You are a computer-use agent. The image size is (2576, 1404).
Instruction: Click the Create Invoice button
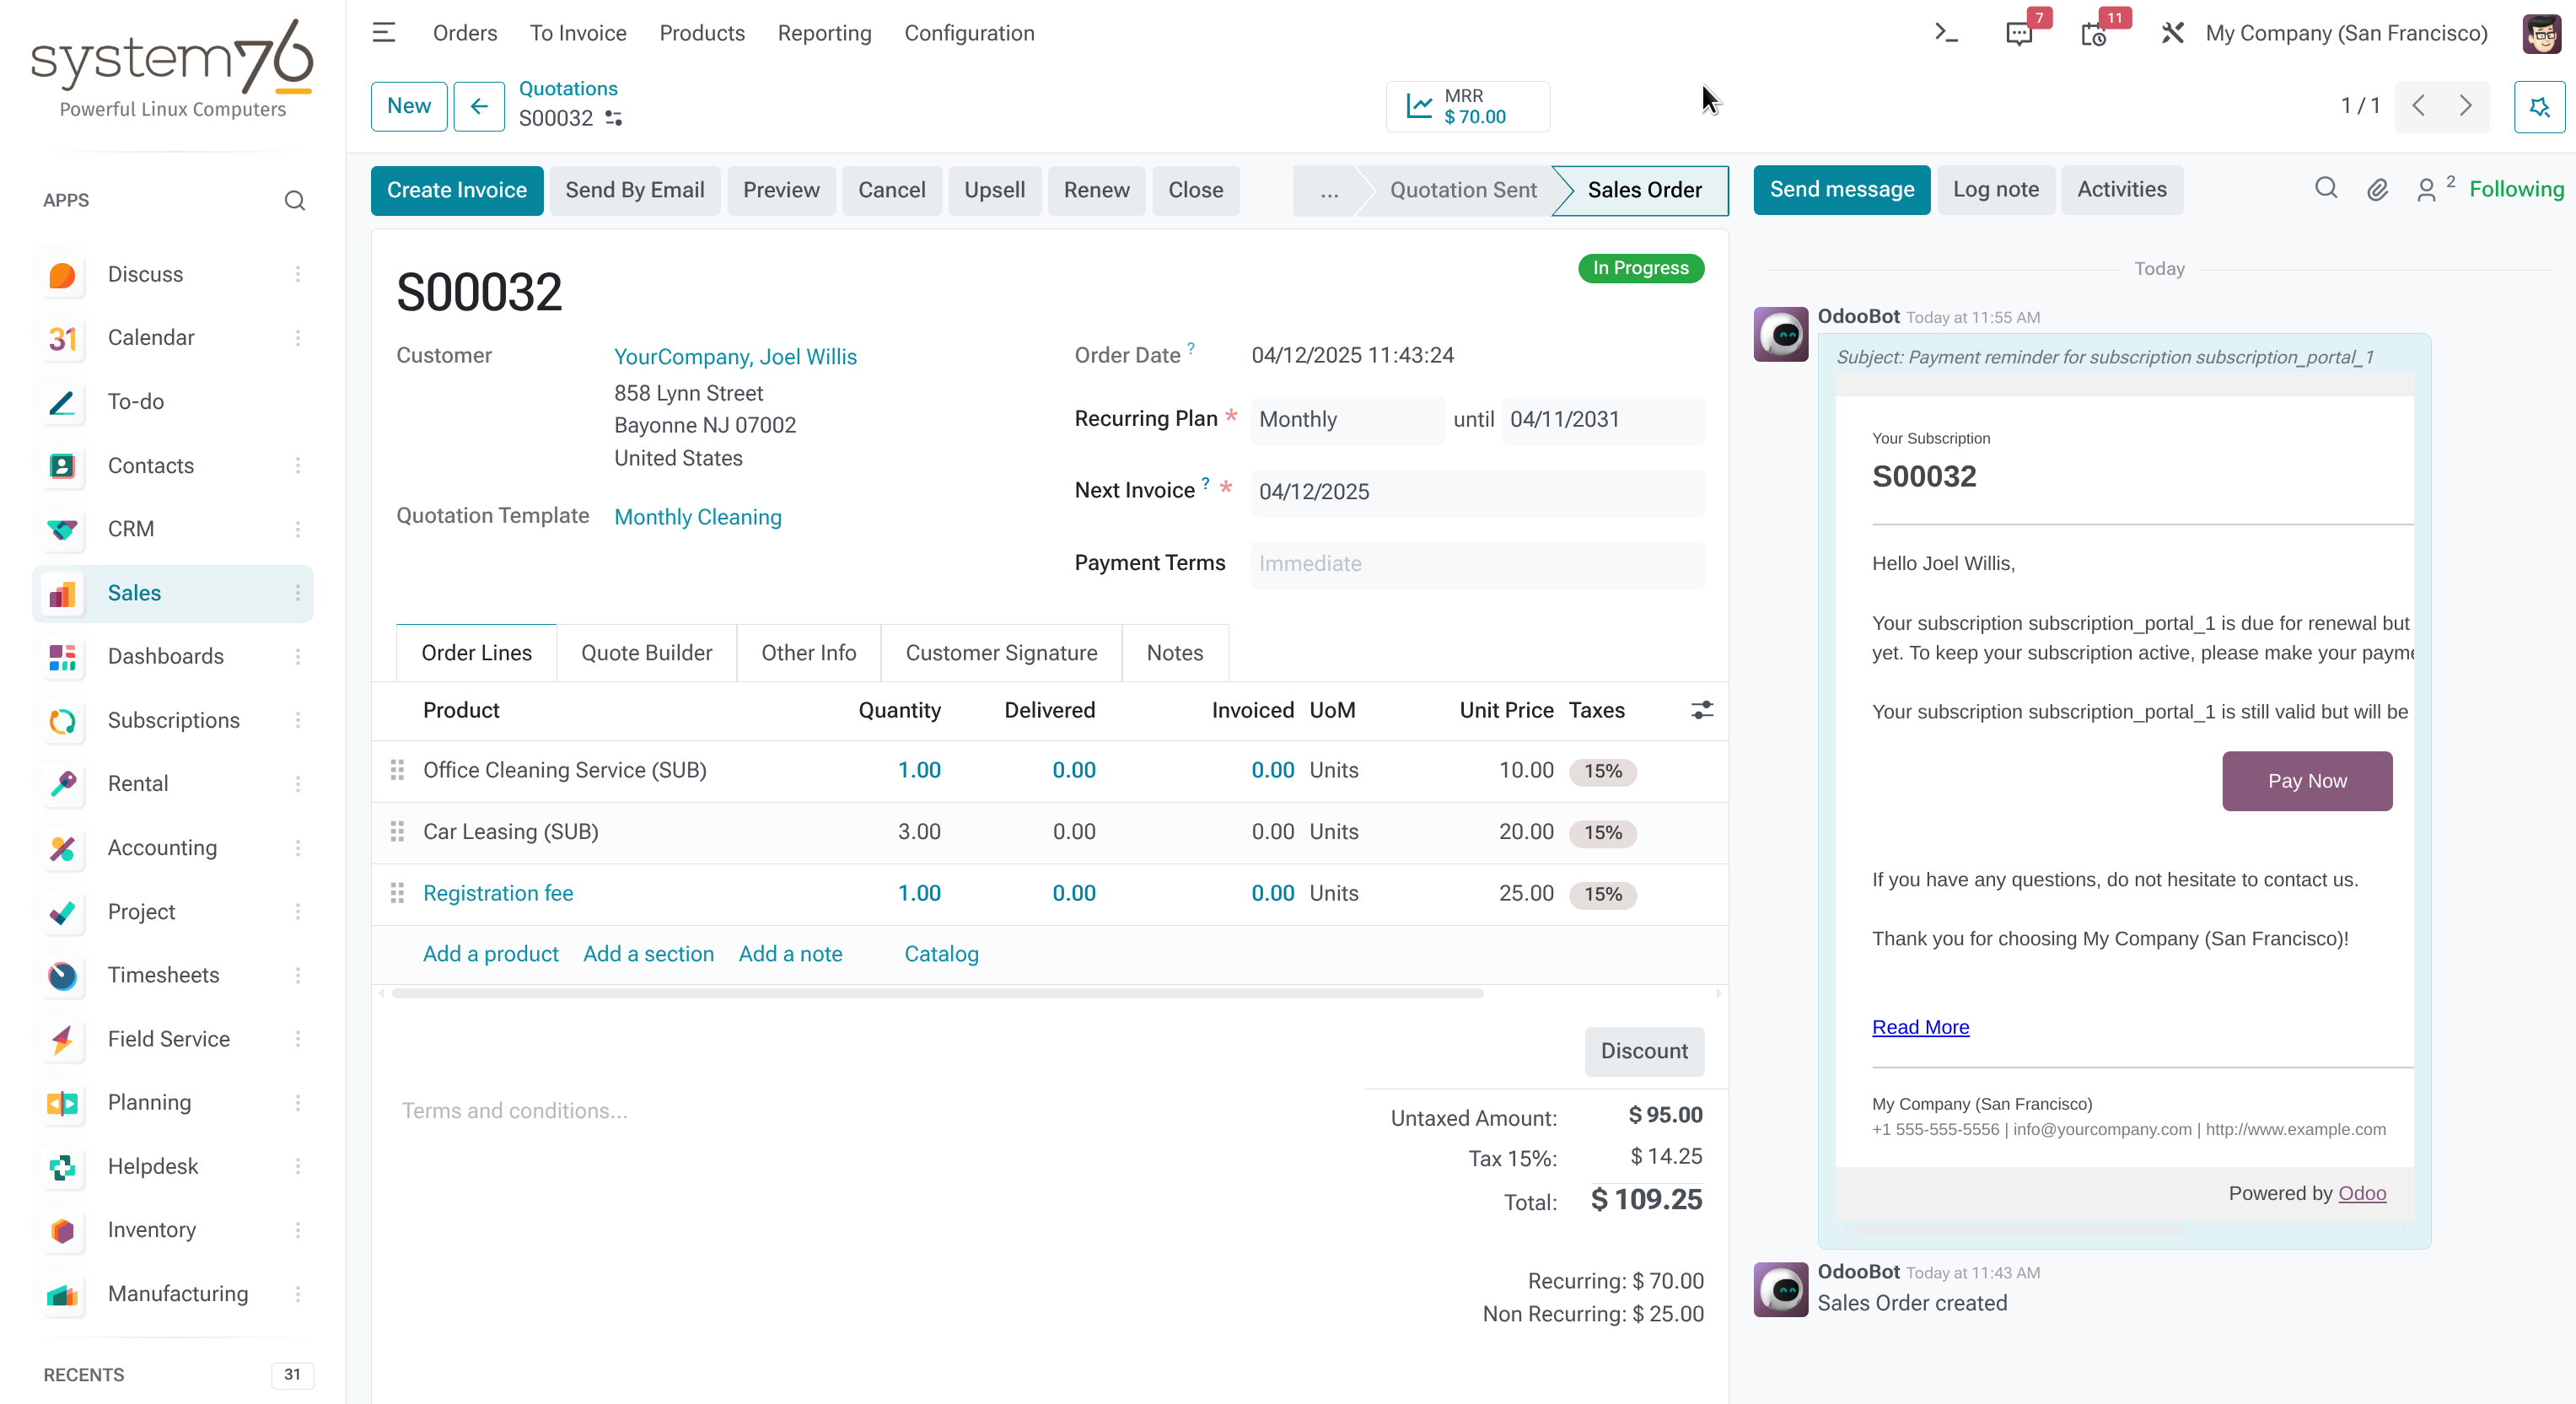click(457, 190)
